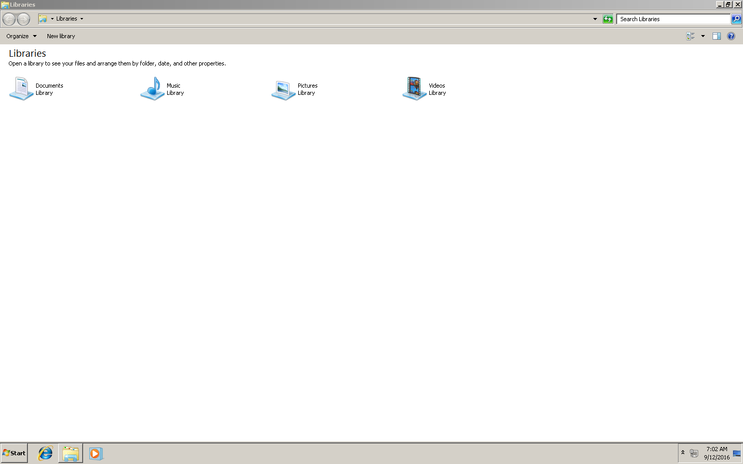The height and width of the screenshot is (464, 743).
Task: Open the Organize dropdown menu
Action: 21,36
